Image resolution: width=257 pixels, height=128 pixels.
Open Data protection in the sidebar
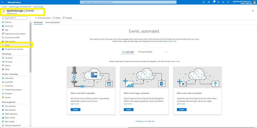click(x=11, y=110)
